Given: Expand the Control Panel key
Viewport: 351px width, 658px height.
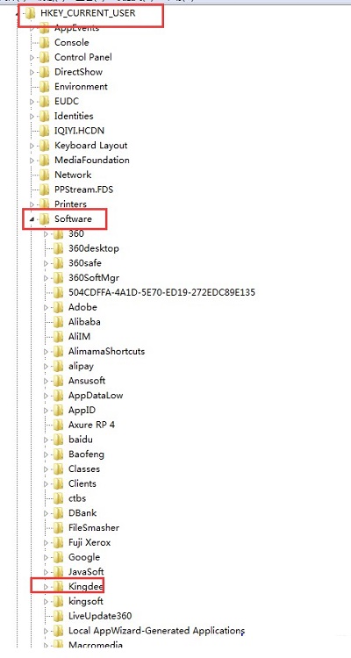Looking at the screenshot, I should pyautogui.click(x=32, y=58).
